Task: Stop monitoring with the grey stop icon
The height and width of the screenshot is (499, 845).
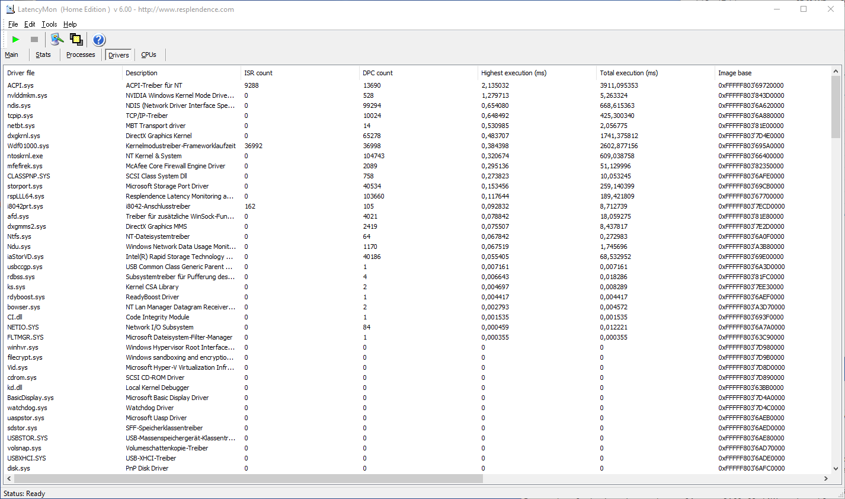Action: coord(34,40)
